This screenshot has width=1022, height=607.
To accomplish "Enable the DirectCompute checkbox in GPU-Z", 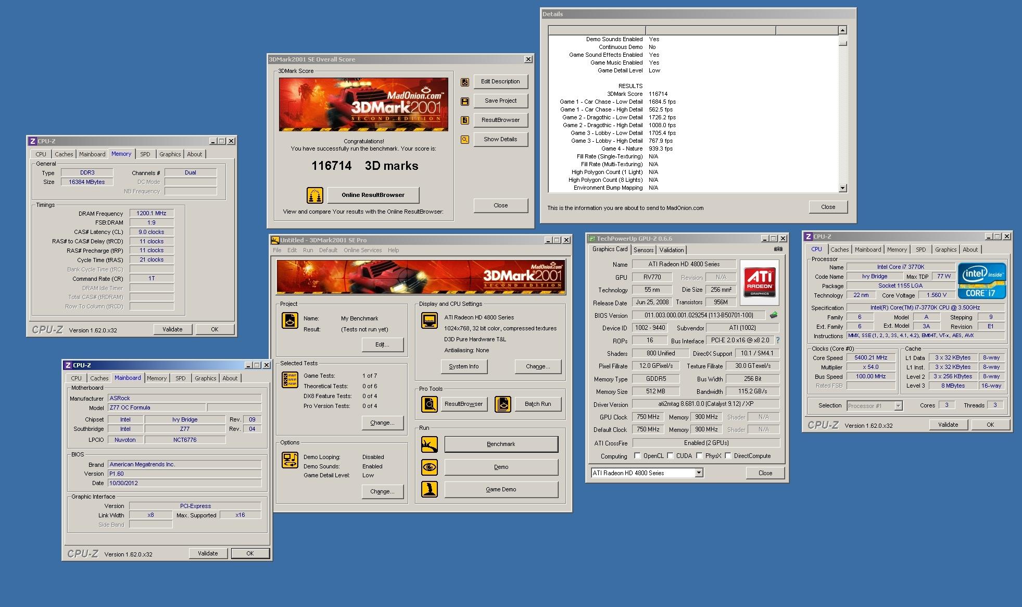I will (728, 456).
